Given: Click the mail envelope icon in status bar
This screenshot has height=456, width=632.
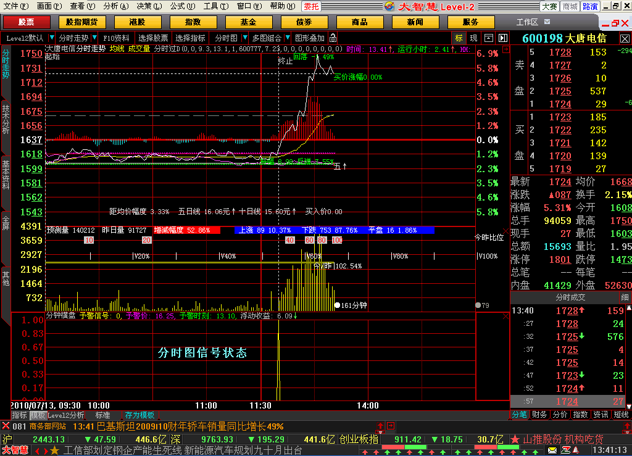Looking at the screenshot, I should click(x=552, y=450).
